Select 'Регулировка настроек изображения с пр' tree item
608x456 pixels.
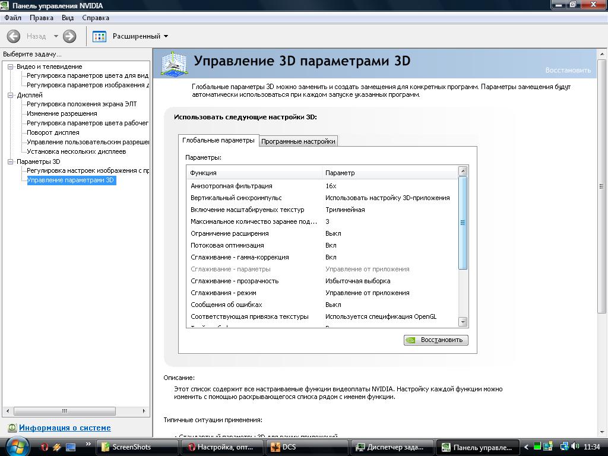(88, 170)
